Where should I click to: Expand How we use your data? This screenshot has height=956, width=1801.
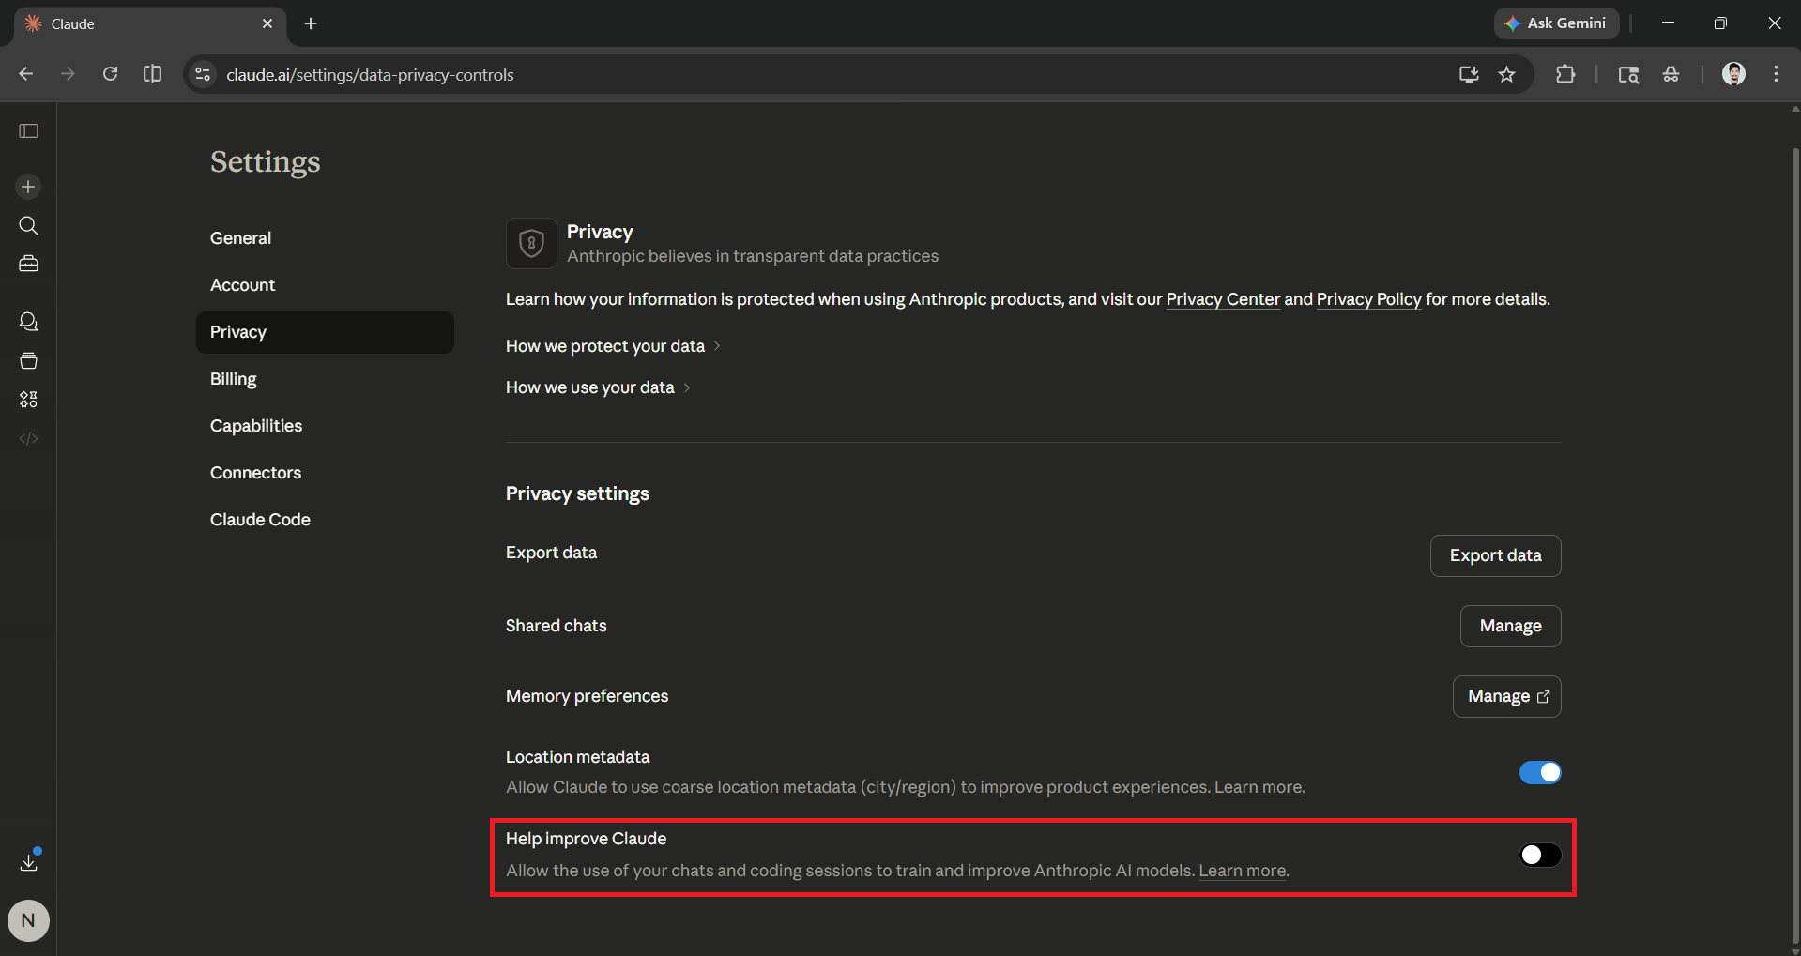[x=599, y=387]
